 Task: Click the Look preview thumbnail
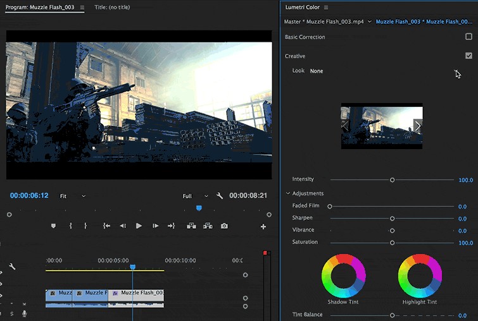[381, 126]
